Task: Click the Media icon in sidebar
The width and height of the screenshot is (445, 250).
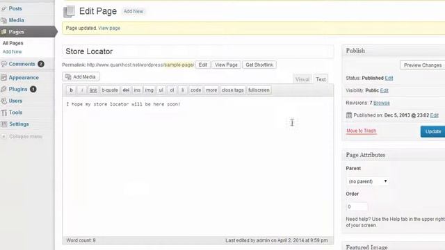Action: coord(4,20)
